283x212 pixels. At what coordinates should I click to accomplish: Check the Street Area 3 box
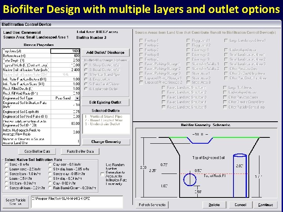click(x=188, y=82)
